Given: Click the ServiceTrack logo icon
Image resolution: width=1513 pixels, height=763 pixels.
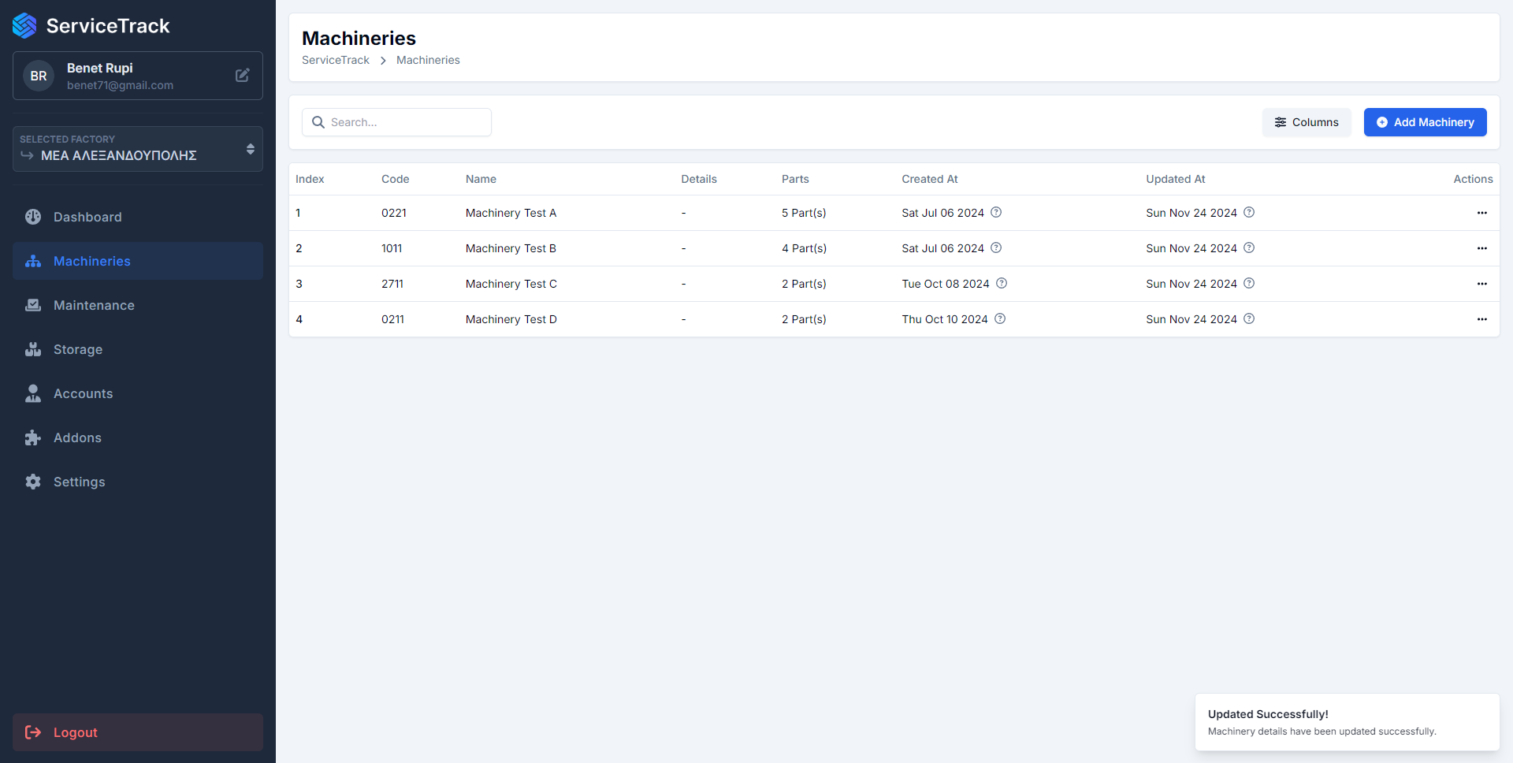Looking at the screenshot, I should coord(24,25).
